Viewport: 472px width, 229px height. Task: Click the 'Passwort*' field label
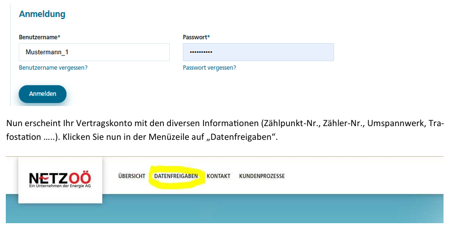[196, 37]
